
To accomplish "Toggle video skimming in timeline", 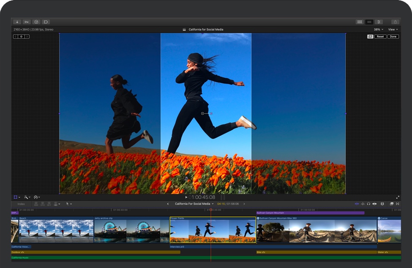I will (357, 204).
